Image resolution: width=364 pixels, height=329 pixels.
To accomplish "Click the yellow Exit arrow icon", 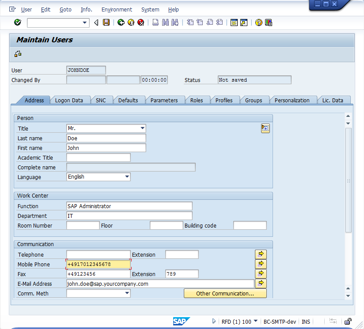I will coord(131,22).
